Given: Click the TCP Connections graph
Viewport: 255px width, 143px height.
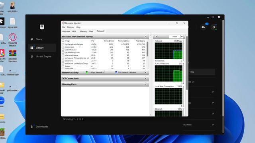Looking at the screenshot, I should pos(169,73).
